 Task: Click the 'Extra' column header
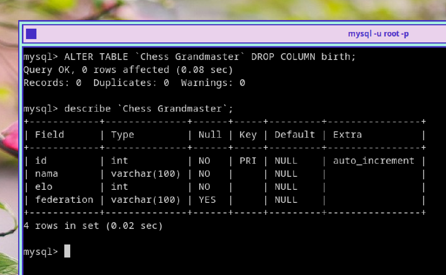pos(347,135)
